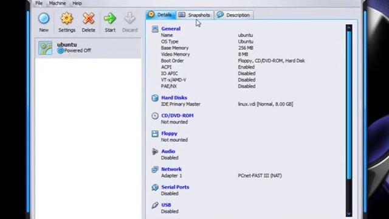Image resolution: width=389 pixels, height=219 pixels.
Task: Click the 'Base Memory' label
Action: [174, 48]
